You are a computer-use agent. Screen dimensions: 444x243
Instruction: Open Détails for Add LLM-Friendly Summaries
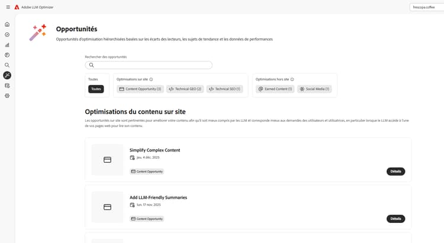tap(395, 219)
